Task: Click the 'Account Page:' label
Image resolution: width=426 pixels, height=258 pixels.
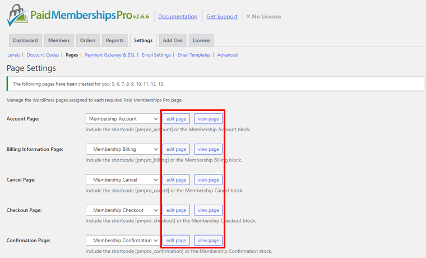Action: tap(23, 119)
